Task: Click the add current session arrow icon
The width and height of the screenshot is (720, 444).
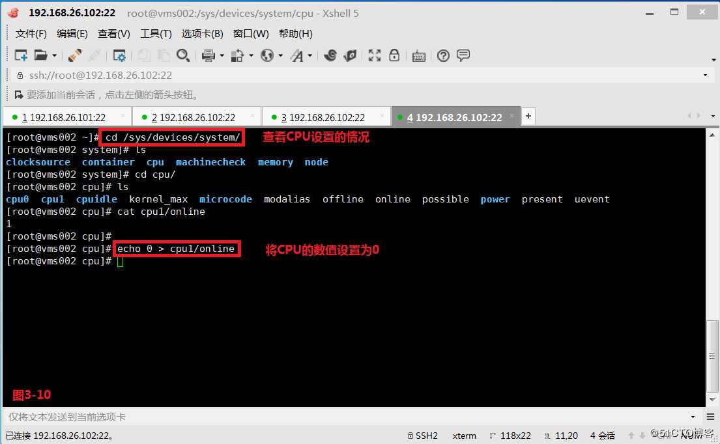Action: (x=19, y=95)
